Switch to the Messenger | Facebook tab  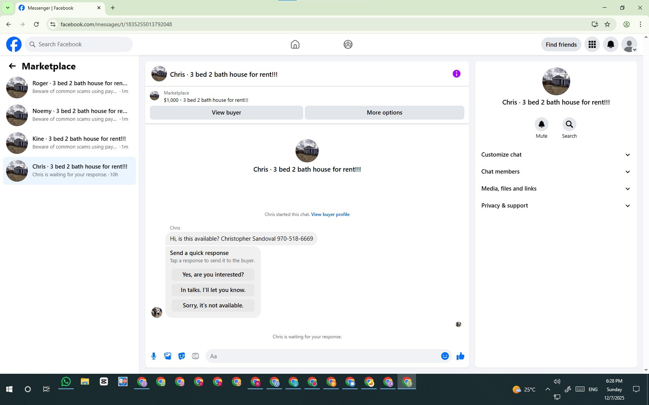coord(60,8)
